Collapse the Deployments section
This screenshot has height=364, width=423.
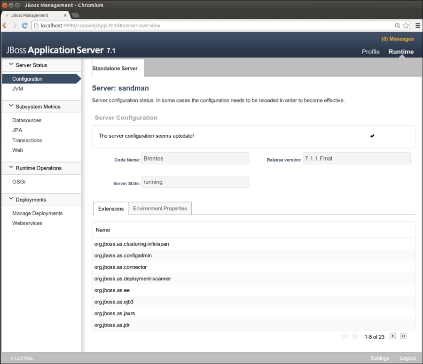(x=11, y=199)
